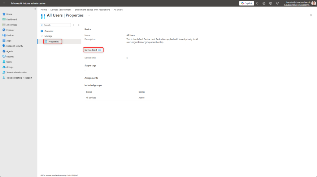Open the feedback icon in header
The width and height of the screenshot is (317, 177).
coord(277,3)
